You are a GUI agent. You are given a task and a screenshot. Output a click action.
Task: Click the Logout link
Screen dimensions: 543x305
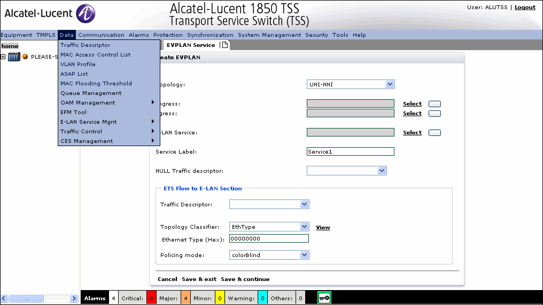pyautogui.click(x=525, y=7)
